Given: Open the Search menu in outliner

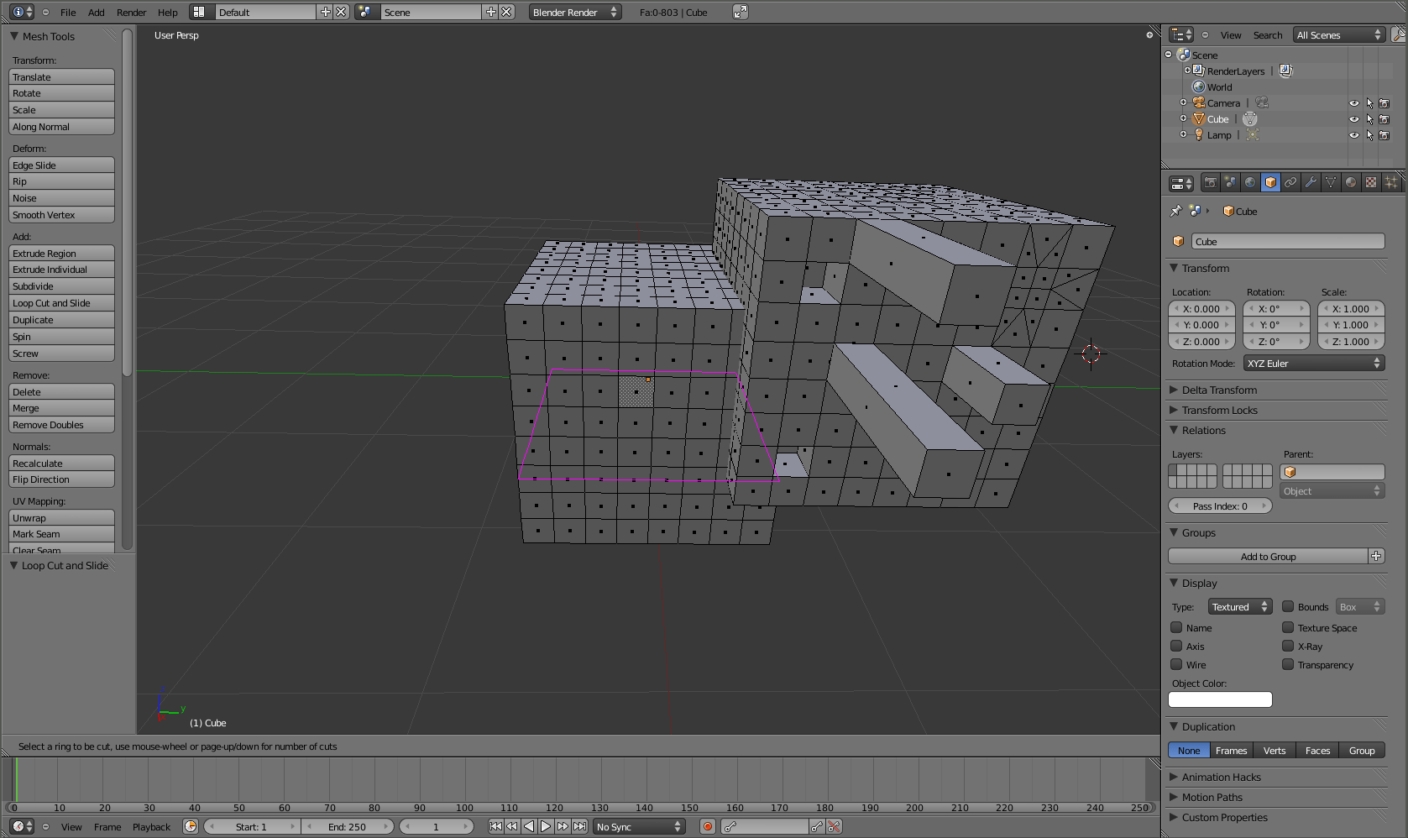Looking at the screenshot, I should pos(1268,35).
